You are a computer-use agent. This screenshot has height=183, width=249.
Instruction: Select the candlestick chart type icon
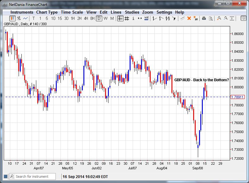point(12,19)
